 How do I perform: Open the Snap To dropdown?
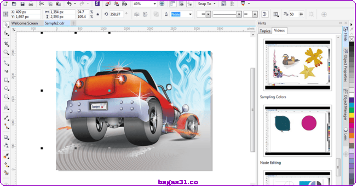206,4
